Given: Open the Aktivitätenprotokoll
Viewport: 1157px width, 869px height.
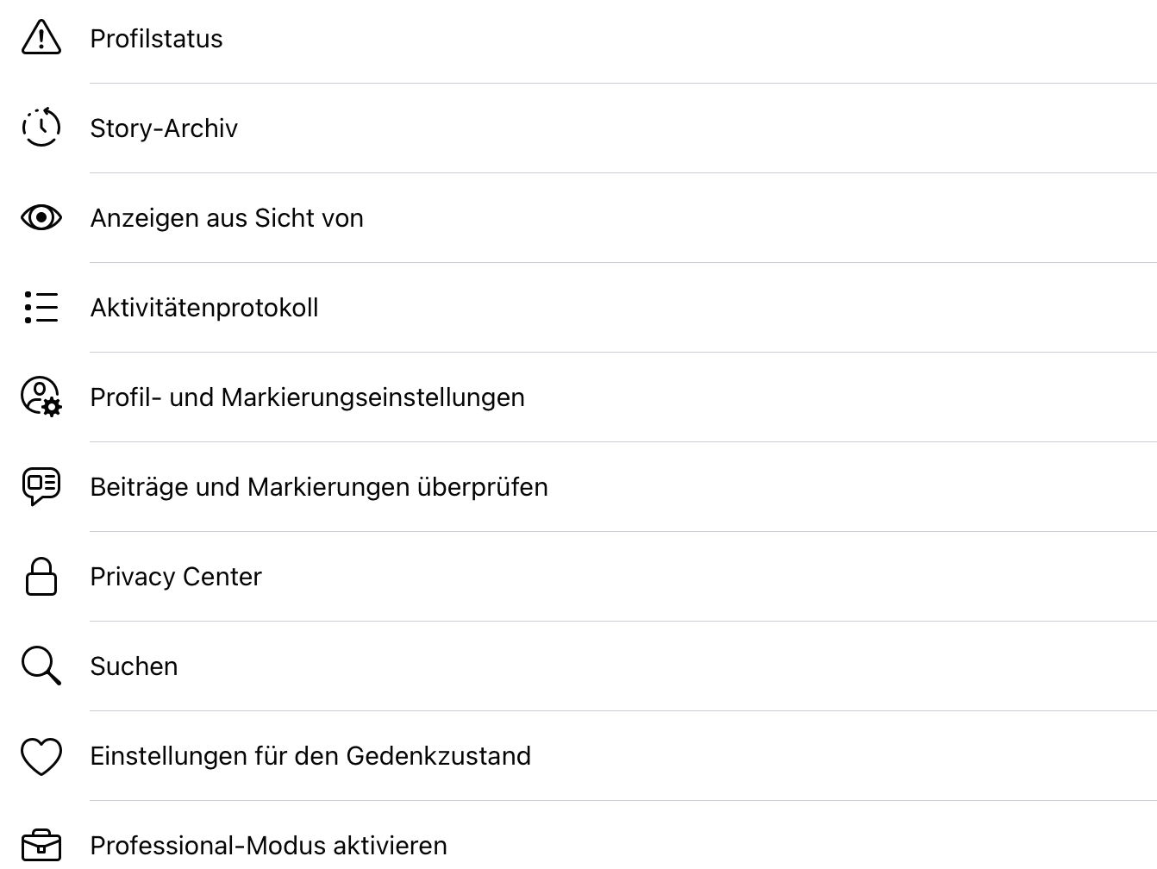Looking at the screenshot, I should click(x=204, y=308).
